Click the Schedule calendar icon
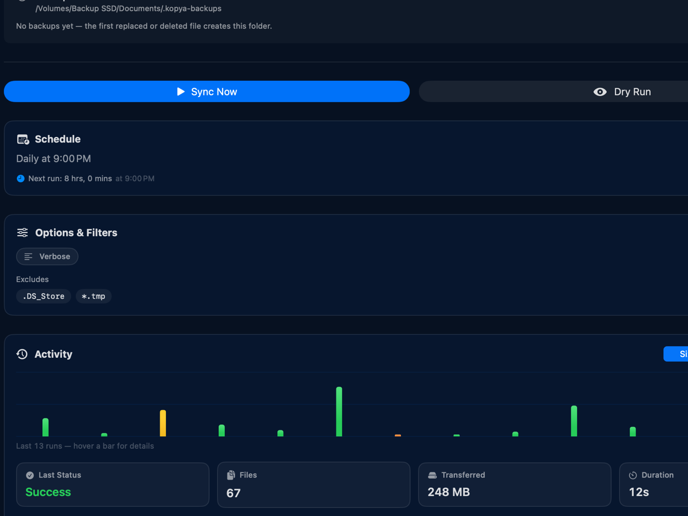Viewport: 688px width, 516px height. [23, 139]
